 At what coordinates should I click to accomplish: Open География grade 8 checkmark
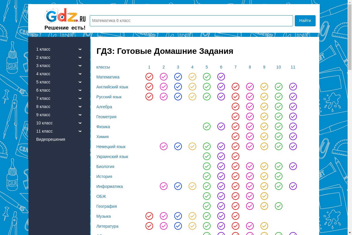point(250,206)
